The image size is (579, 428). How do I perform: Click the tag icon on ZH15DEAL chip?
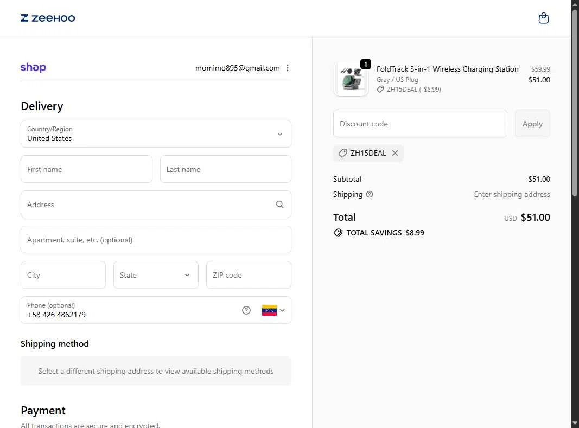point(342,153)
